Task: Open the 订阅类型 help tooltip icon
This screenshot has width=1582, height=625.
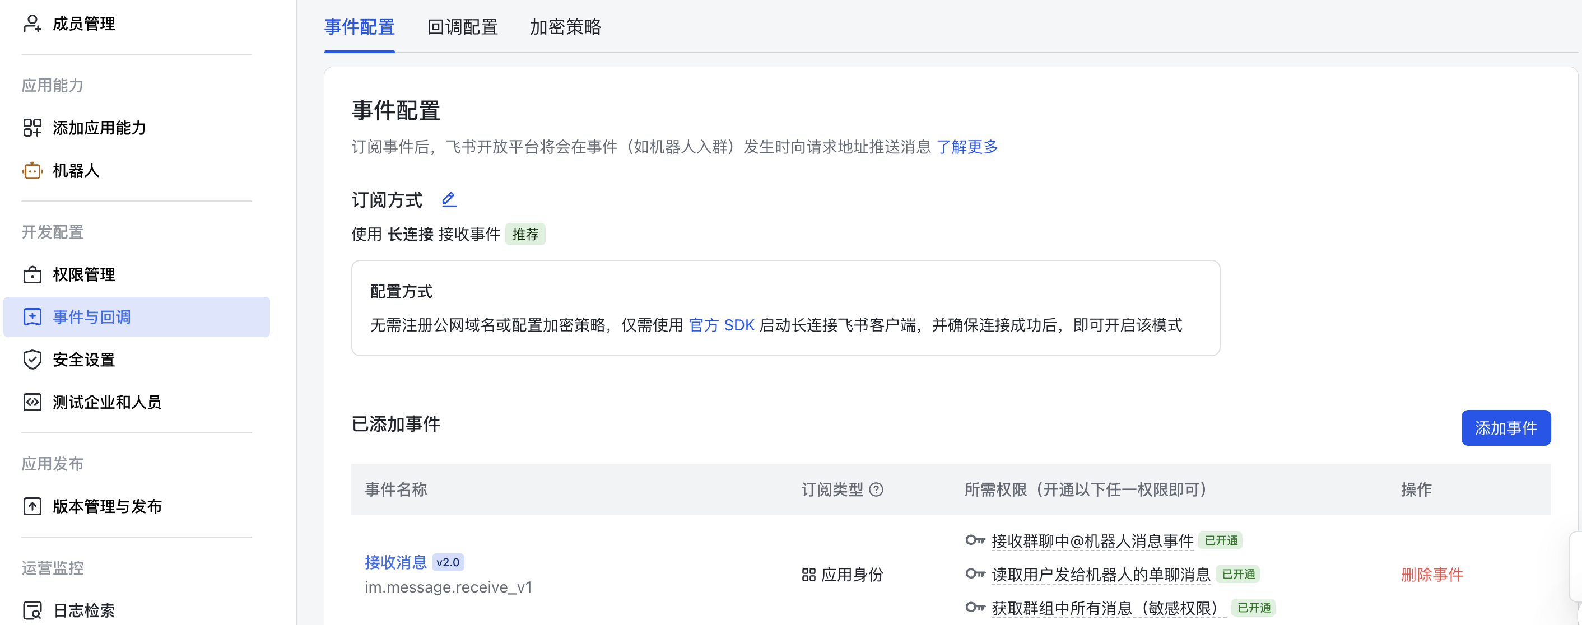Action: (x=878, y=489)
